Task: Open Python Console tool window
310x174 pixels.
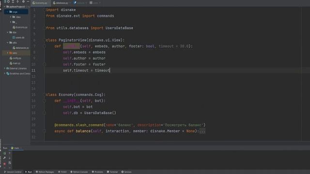Action: coord(79,172)
